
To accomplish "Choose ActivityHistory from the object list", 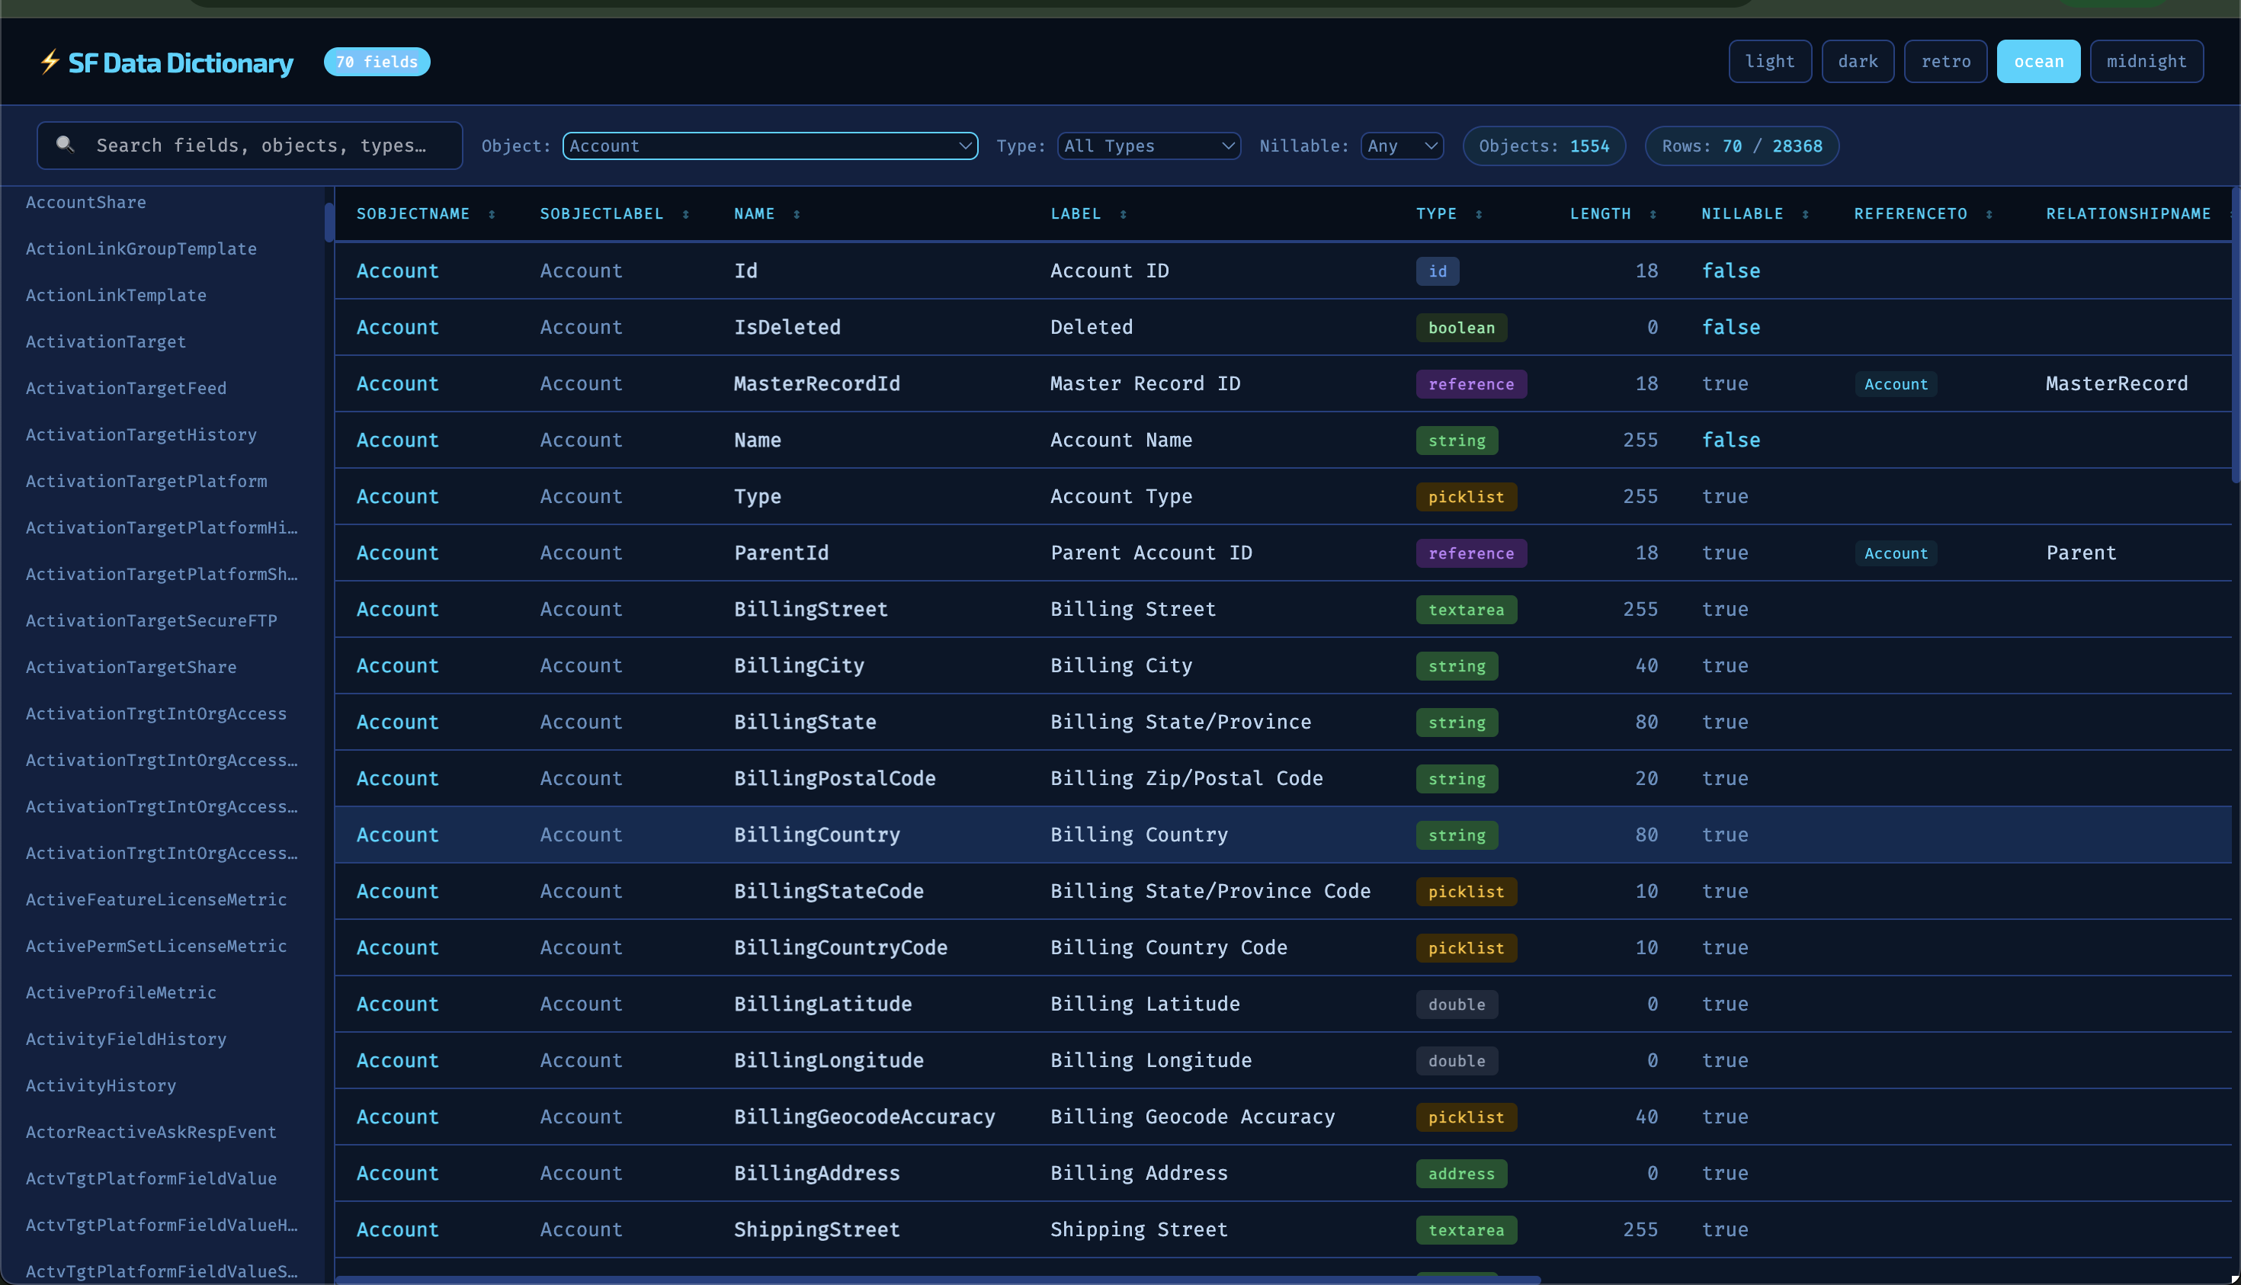I will coord(101,1085).
